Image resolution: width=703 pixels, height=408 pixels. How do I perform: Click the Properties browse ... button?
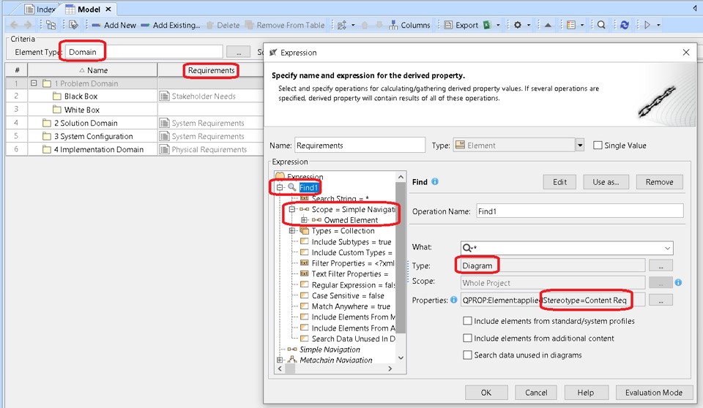pyautogui.click(x=661, y=301)
